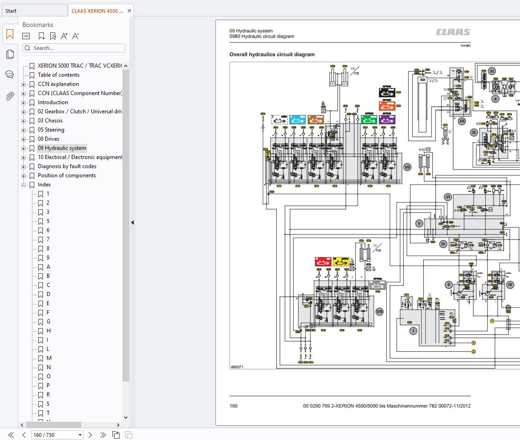Image resolution: width=520 pixels, height=440 pixels.
Task: Jump to the first page
Action: coord(11,435)
